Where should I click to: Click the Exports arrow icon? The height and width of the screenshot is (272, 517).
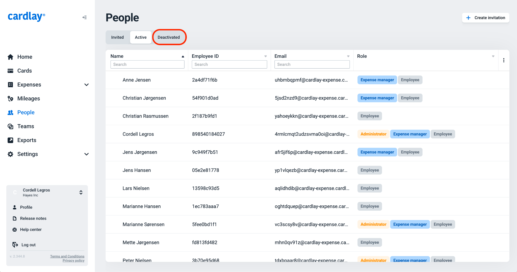pos(10,140)
